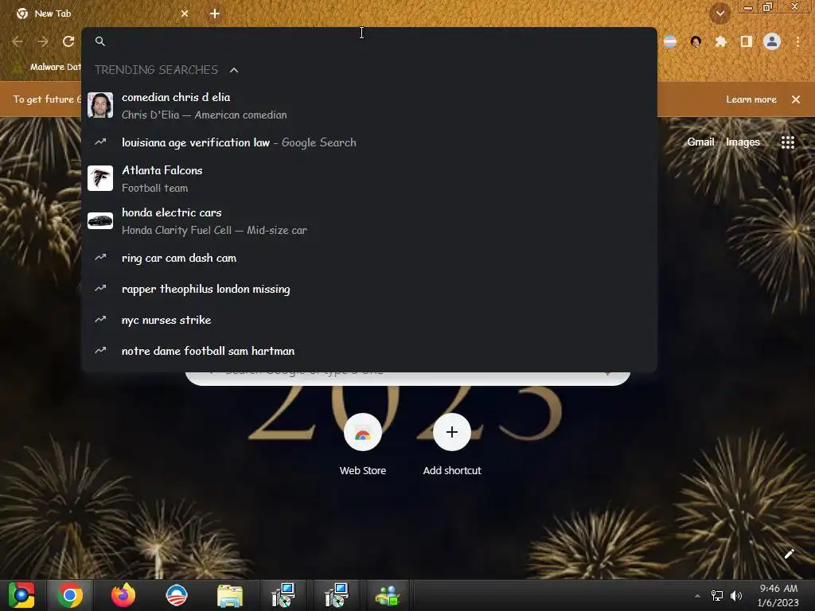
Task: Open File Explorer folder in taskbar
Action: click(x=230, y=596)
